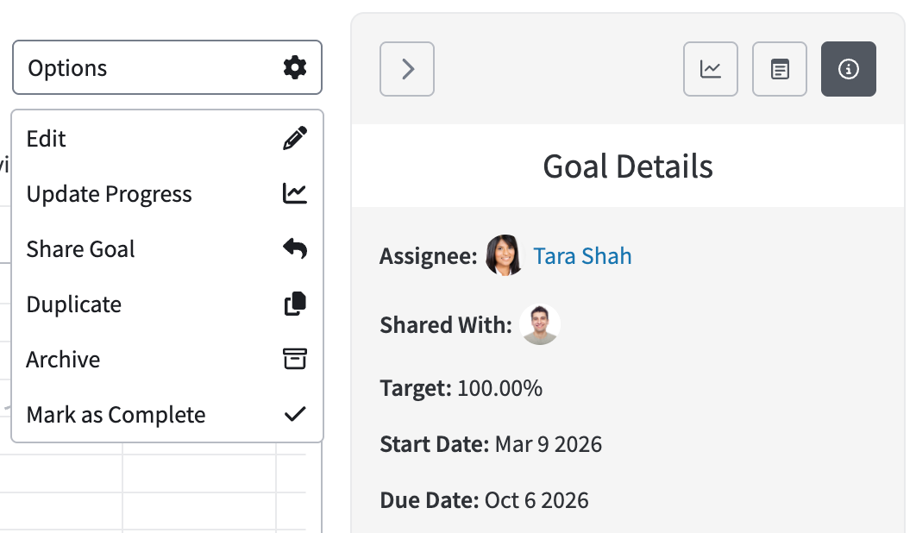
Task: Choose the Archive menu entry
Action: coord(167,359)
